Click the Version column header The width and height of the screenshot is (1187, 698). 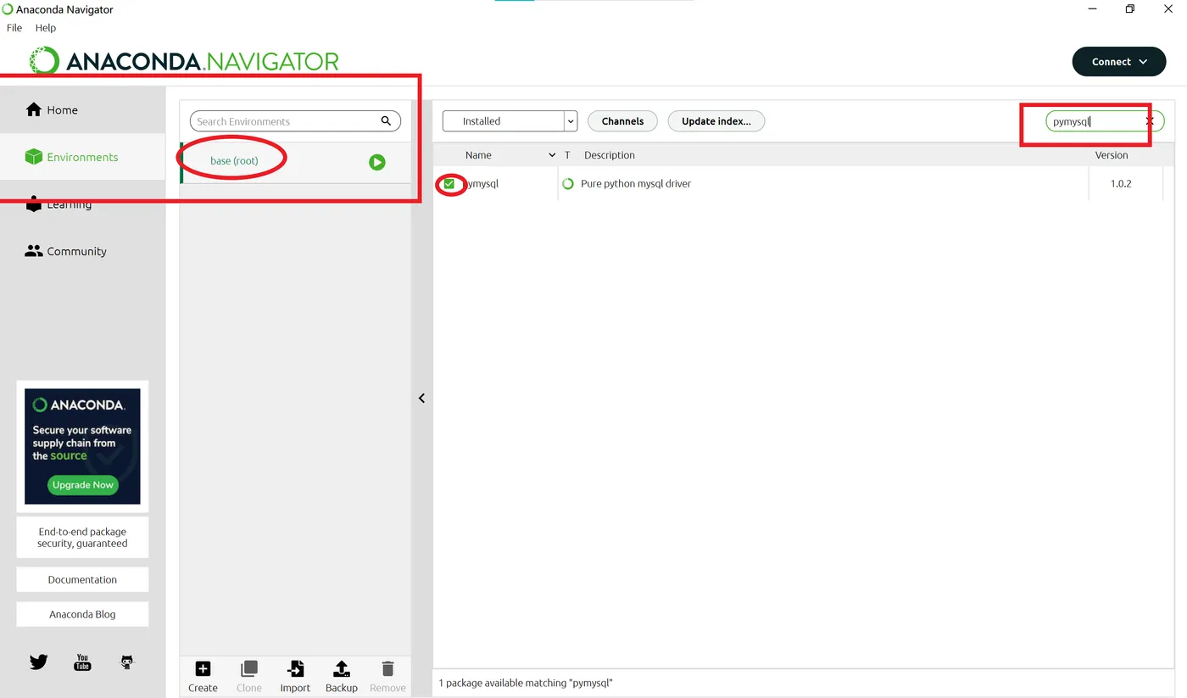pos(1112,155)
